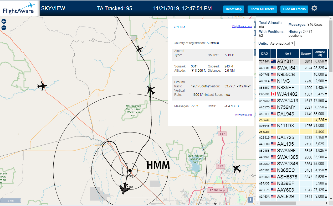Open the Units Aeronautical dropdown
This screenshot has height=206, width=333.
[282, 43]
